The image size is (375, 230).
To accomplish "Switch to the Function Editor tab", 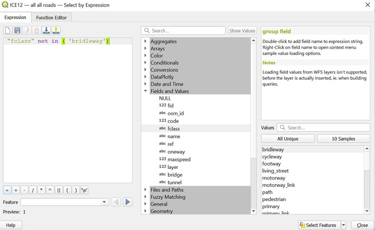I will coord(51,18).
